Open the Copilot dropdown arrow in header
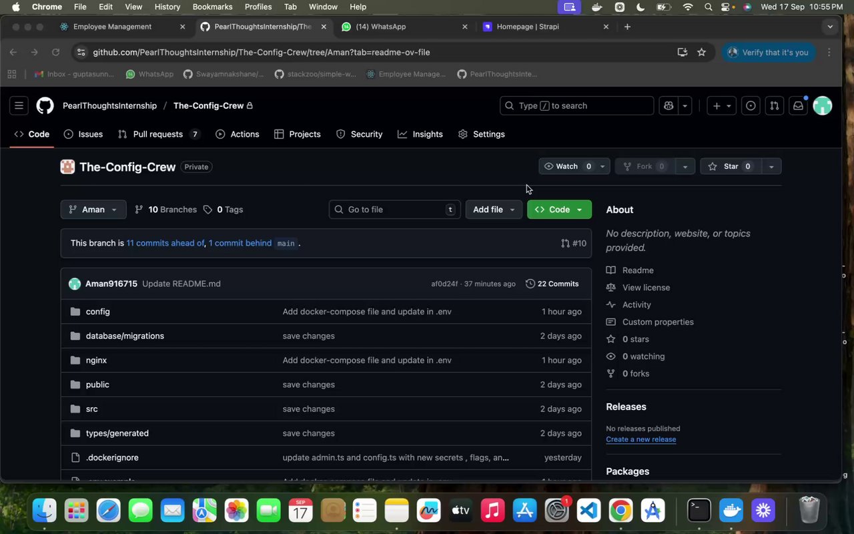The height and width of the screenshot is (534, 854). point(685,105)
